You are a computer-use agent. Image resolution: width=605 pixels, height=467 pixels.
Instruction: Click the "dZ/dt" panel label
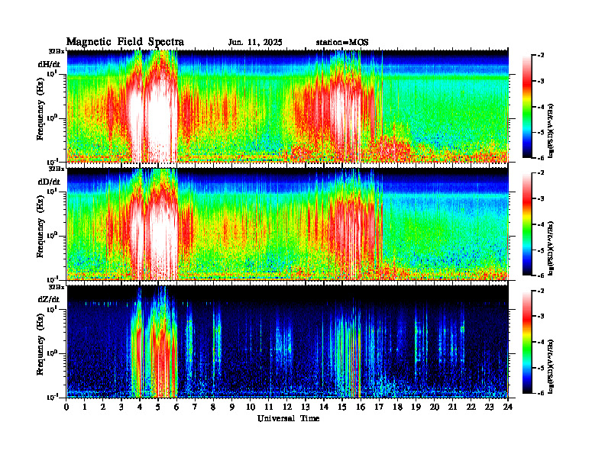pos(49,299)
